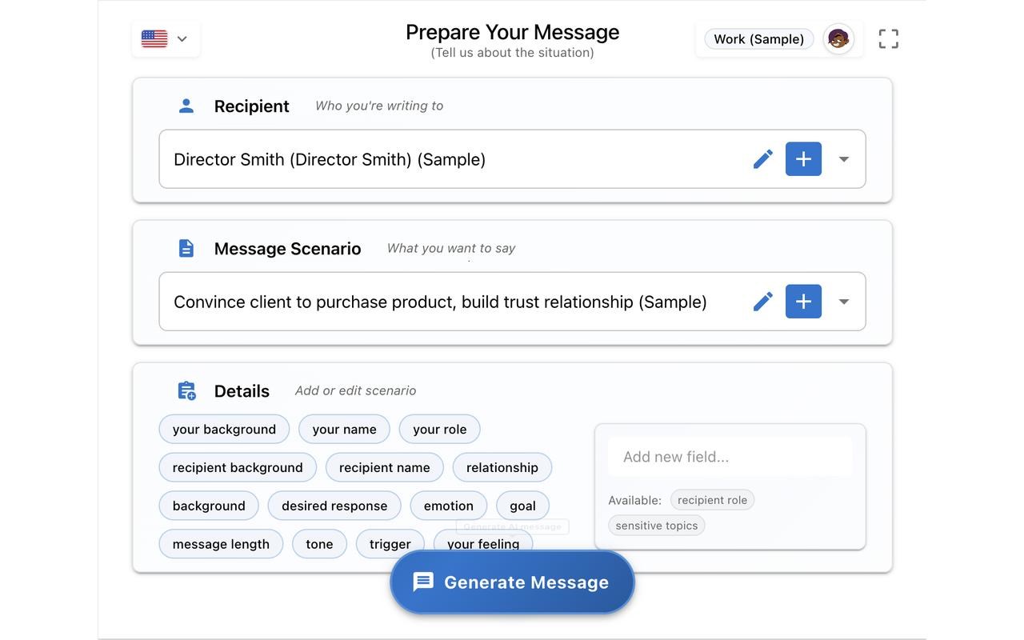
Task: Click the Generate Message button
Action: pyautogui.click(x=512, y=582)
